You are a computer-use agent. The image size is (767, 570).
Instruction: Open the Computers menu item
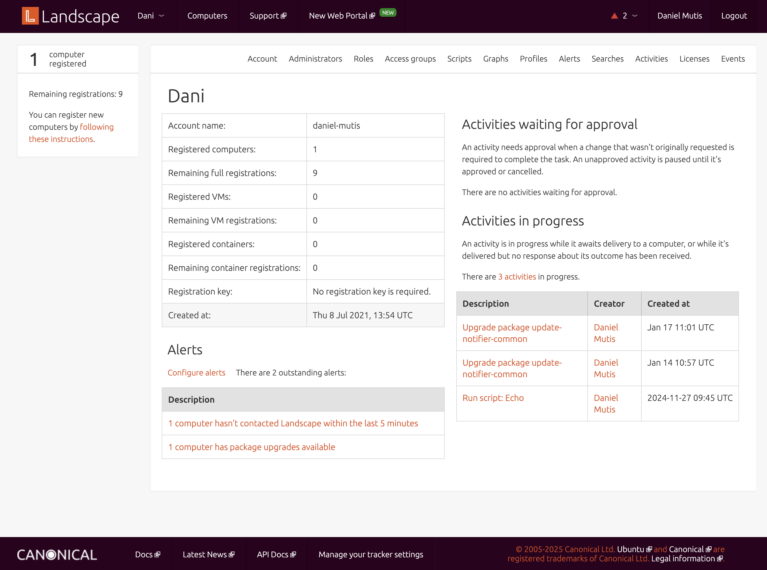click(207, 16)
